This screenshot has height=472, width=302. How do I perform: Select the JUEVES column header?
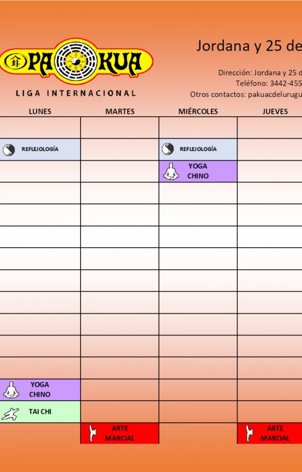pos(275,111)
